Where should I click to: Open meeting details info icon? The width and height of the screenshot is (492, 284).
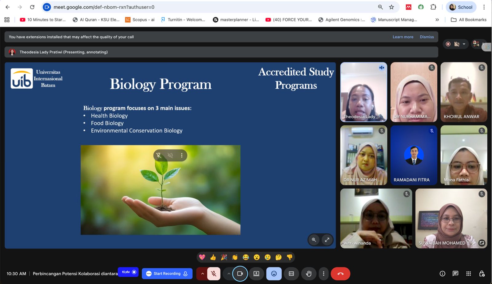point(442,274)
